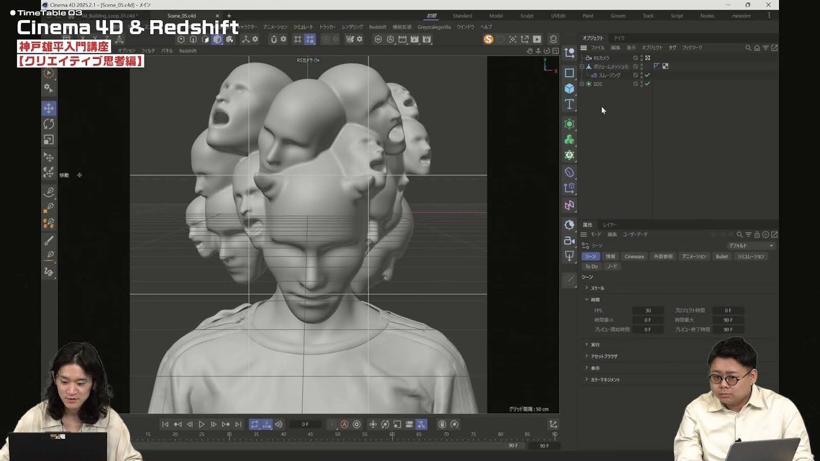
Task: Click the Text spline tool icon
Action: (569, 104)
